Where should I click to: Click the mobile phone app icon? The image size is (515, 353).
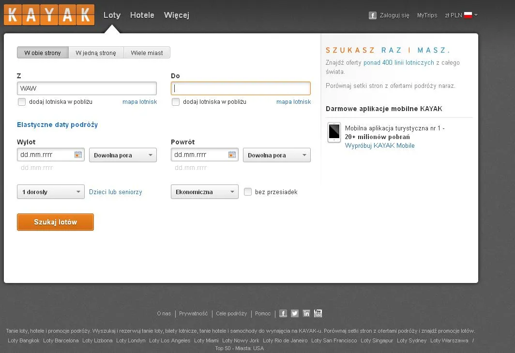pyautogui.click(x=334, y=132)
